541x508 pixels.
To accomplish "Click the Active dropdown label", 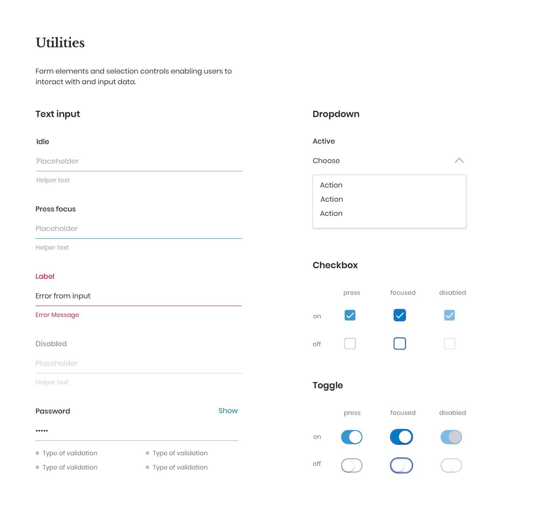I will pos(324,141).
